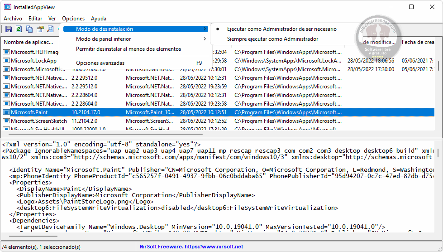Open the Ayuda menu
The width and height of the screenshot is (443, 252).
[99, 19]
